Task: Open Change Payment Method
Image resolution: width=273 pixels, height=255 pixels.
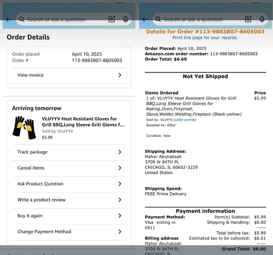Action: pyautogui.click(x=69, y=232)
